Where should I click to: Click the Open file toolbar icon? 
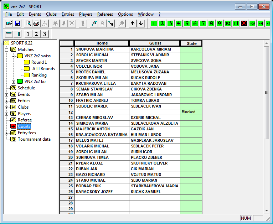point(9,24)
